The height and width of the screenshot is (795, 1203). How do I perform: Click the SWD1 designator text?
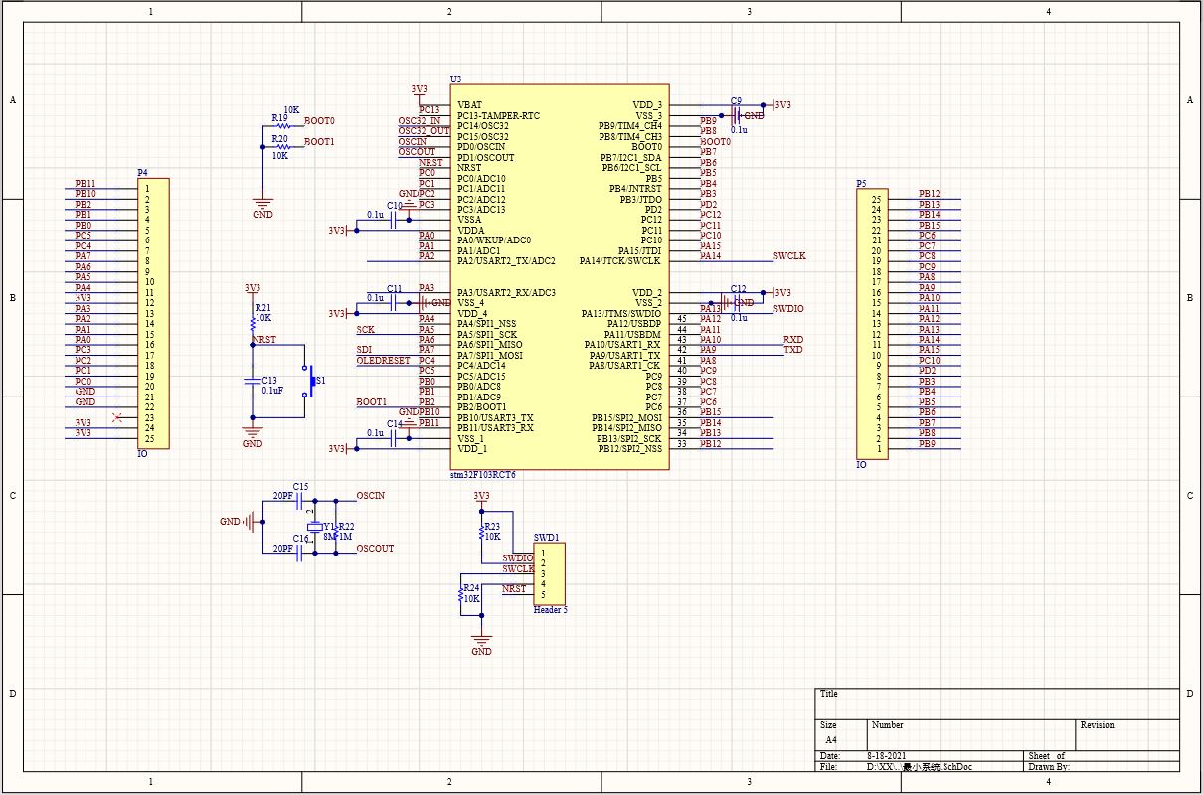(546, 537)
